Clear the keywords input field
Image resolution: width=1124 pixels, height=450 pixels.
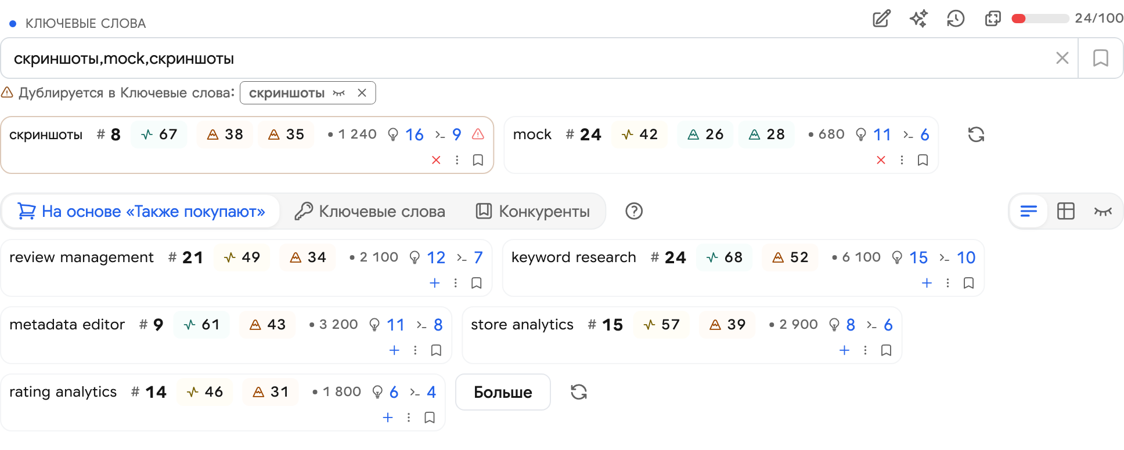pyautogui.click(x=1062, y=58)
